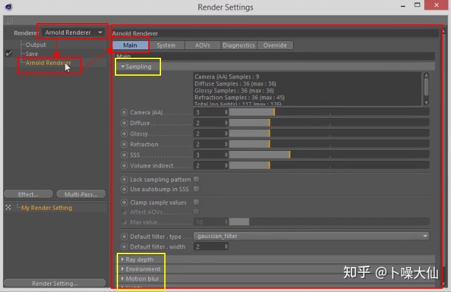
Task: Click the Camera (AA) value stepper arrows
Action: pyautogui.click(x=226, y=112)
